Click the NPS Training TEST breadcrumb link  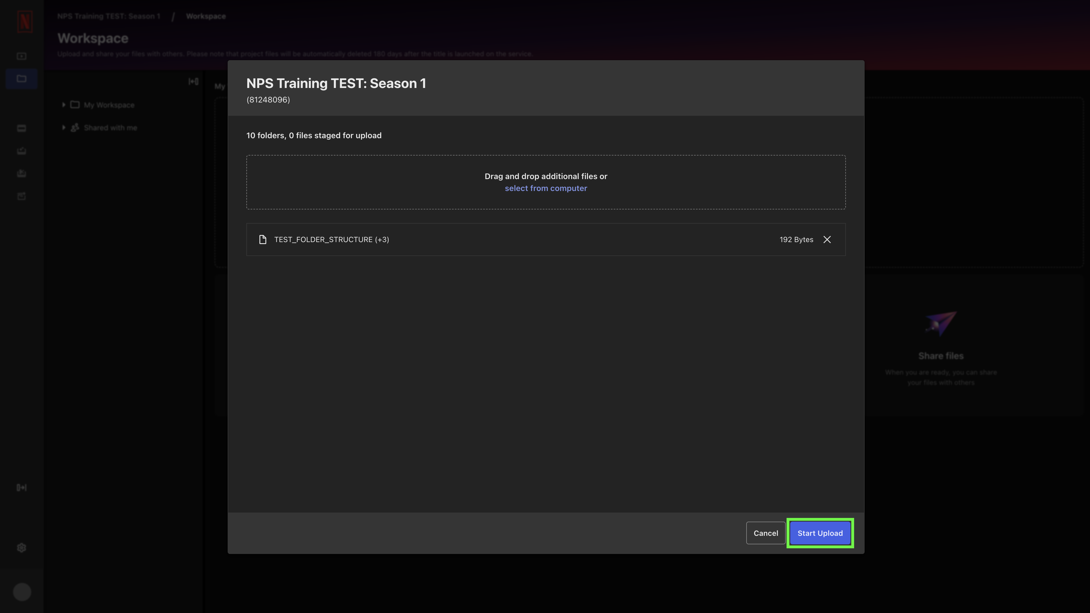(108, 15)
